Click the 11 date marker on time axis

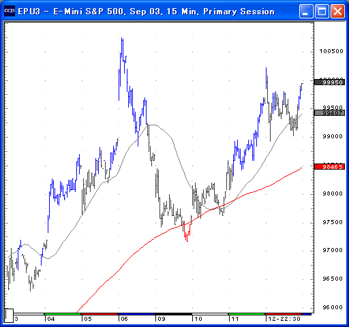click(x=235, y=319)
